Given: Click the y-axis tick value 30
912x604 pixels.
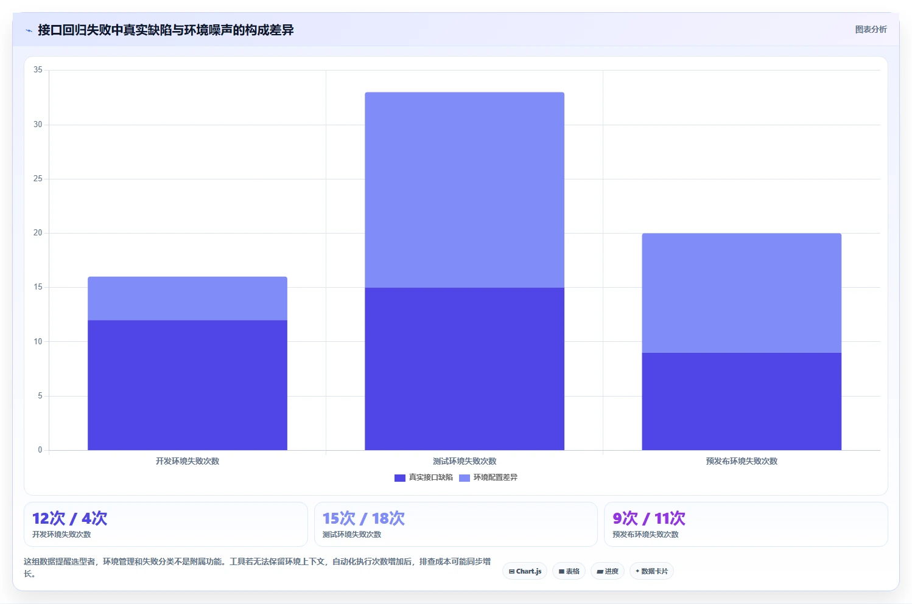Looking at the screenshot, I should [38, 125].
